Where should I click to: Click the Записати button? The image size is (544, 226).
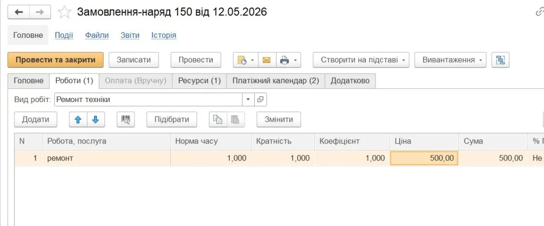(133, 60)
